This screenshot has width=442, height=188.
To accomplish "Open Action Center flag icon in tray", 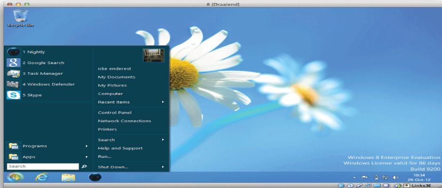I will pyautogui.click(x=365, y=178).
